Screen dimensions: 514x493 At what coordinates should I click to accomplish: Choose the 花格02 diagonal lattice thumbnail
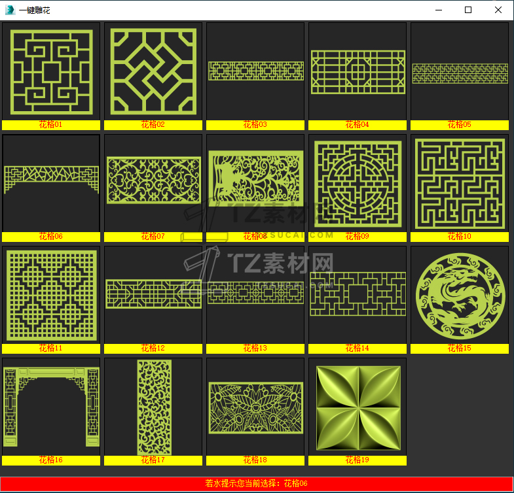153,71
